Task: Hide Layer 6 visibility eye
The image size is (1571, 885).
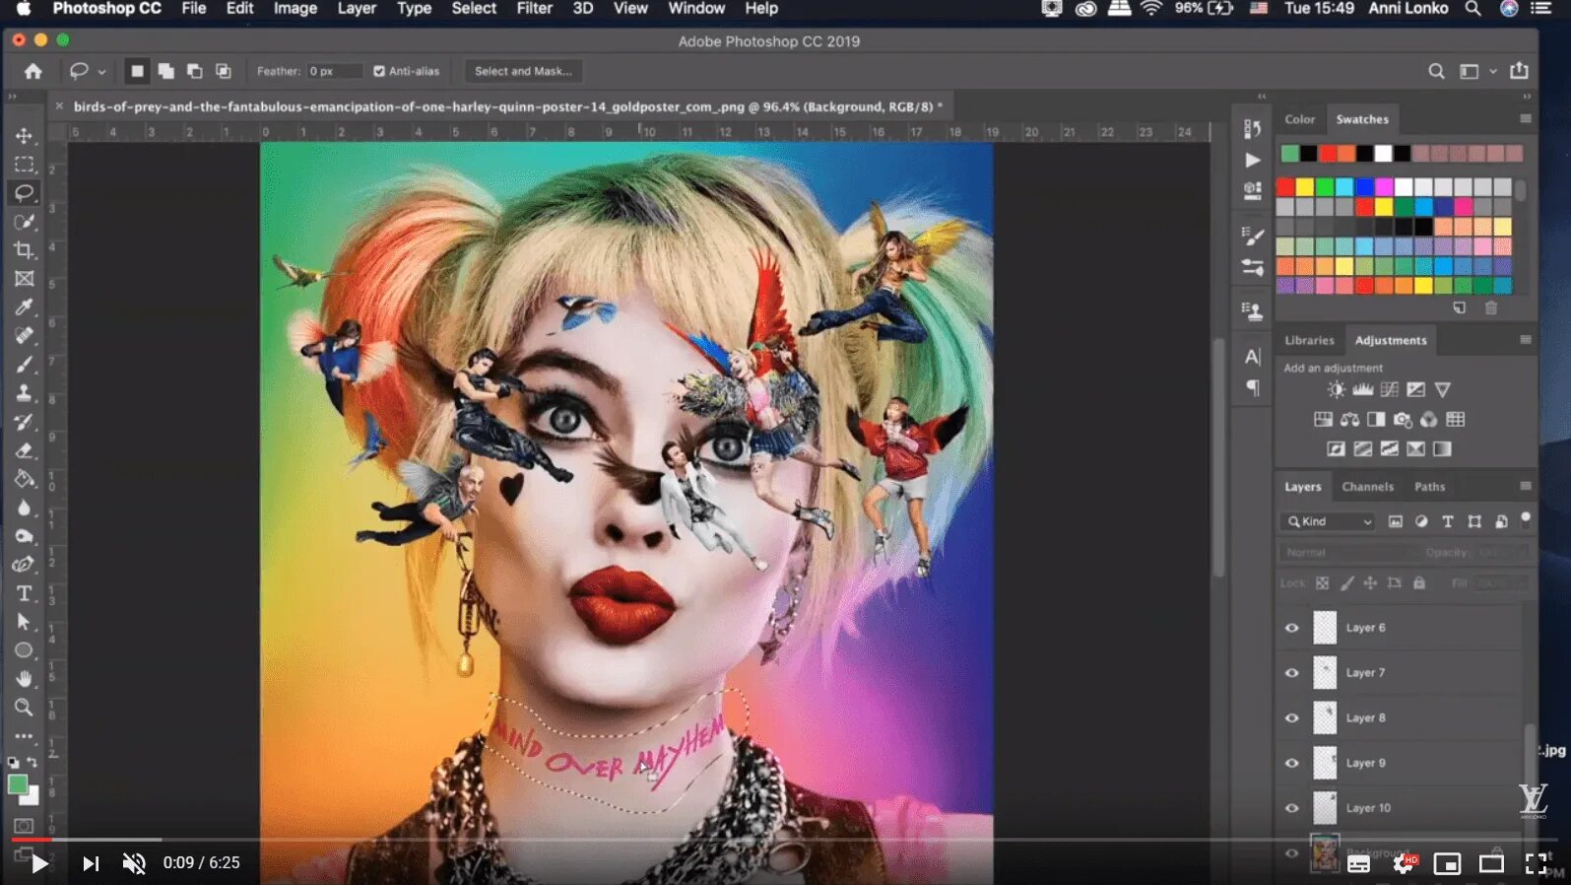Action: tap(1291, 628)
